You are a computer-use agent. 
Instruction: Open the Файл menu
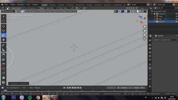6,5
